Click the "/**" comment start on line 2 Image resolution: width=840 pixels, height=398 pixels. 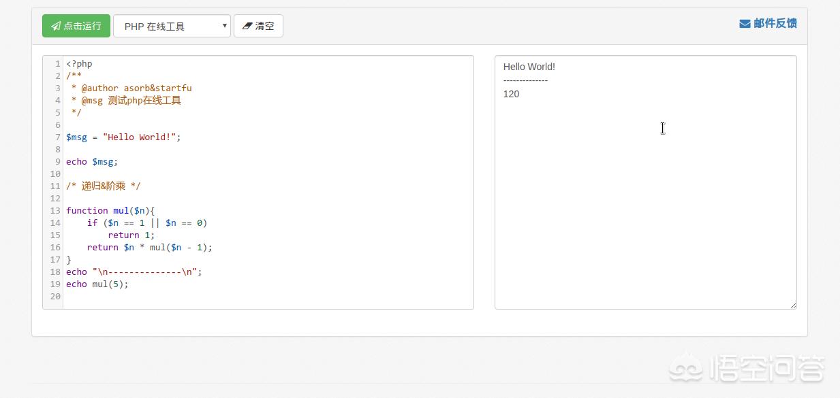coord(74,76)
